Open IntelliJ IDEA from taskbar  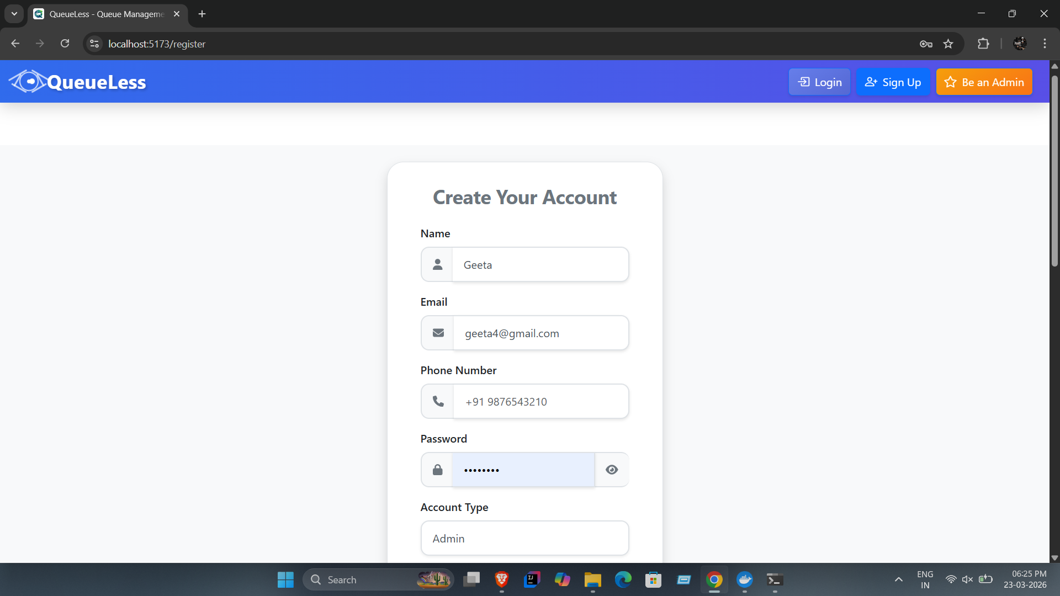pos(532,579)
